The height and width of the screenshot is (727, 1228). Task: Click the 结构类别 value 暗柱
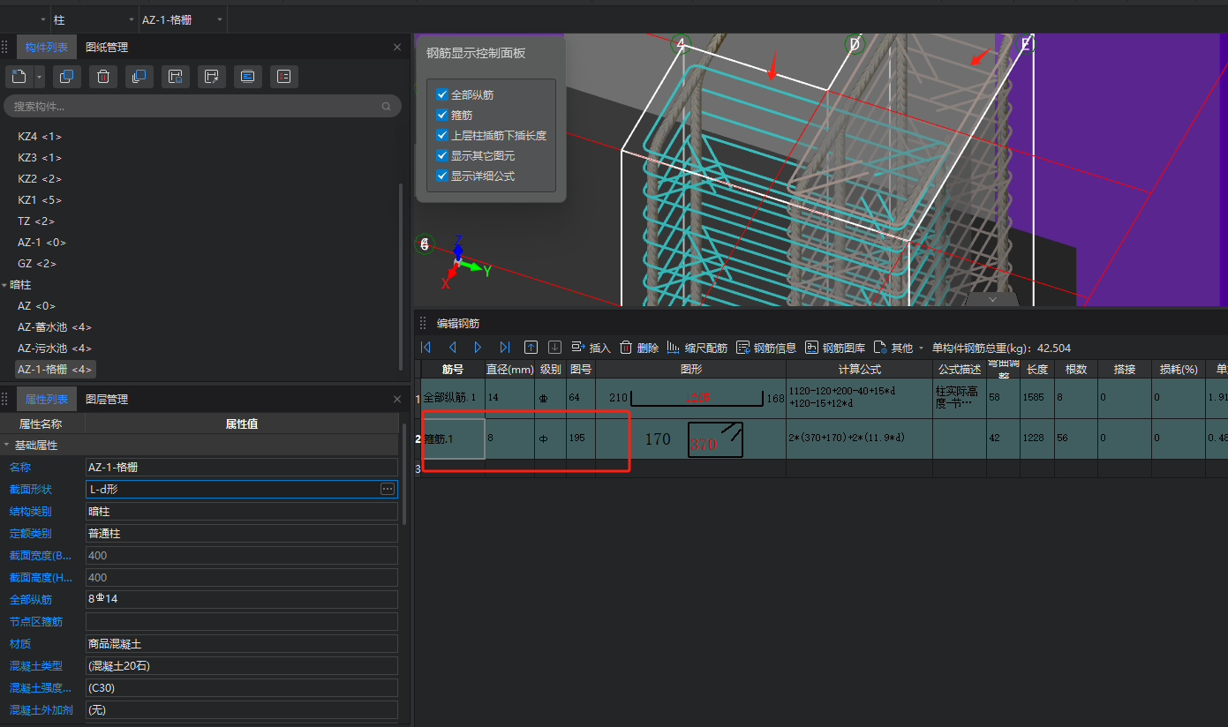(x=242, y=512)
